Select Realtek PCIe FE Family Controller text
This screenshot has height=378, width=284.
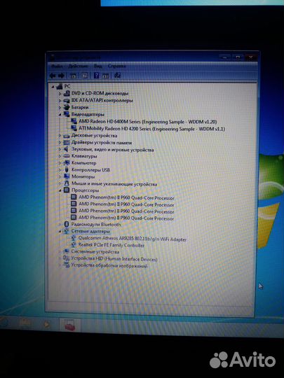tap(111, 245)
